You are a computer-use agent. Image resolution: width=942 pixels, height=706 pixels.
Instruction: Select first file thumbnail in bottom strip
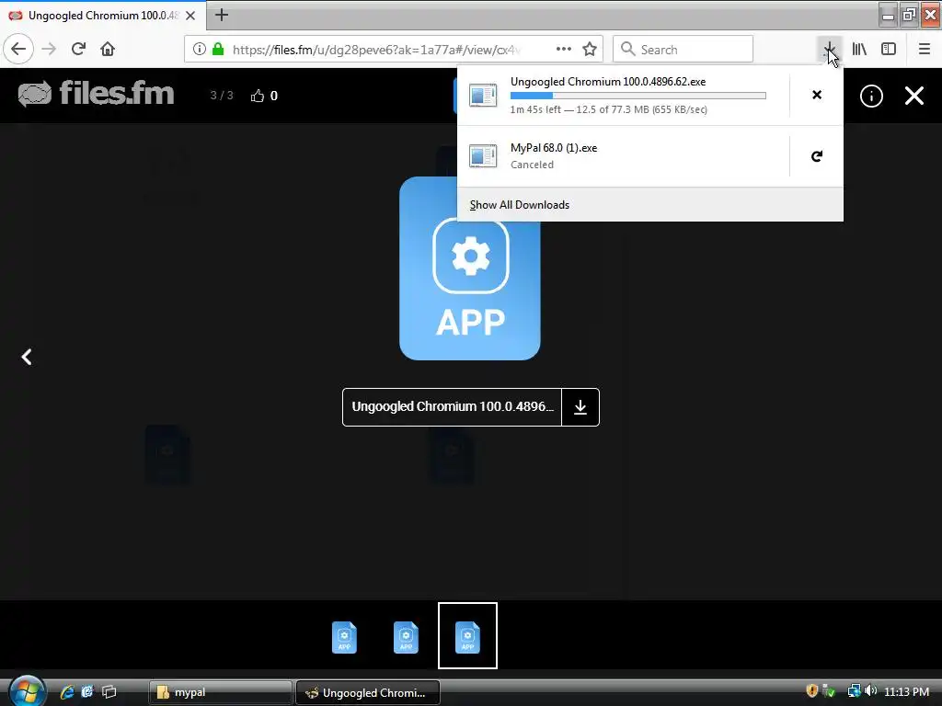coord(344,637)
